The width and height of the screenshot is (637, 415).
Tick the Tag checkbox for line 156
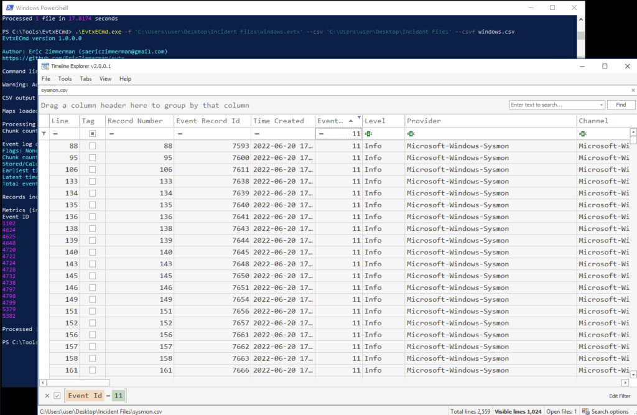pyautogui.click(x=93, y=335)
